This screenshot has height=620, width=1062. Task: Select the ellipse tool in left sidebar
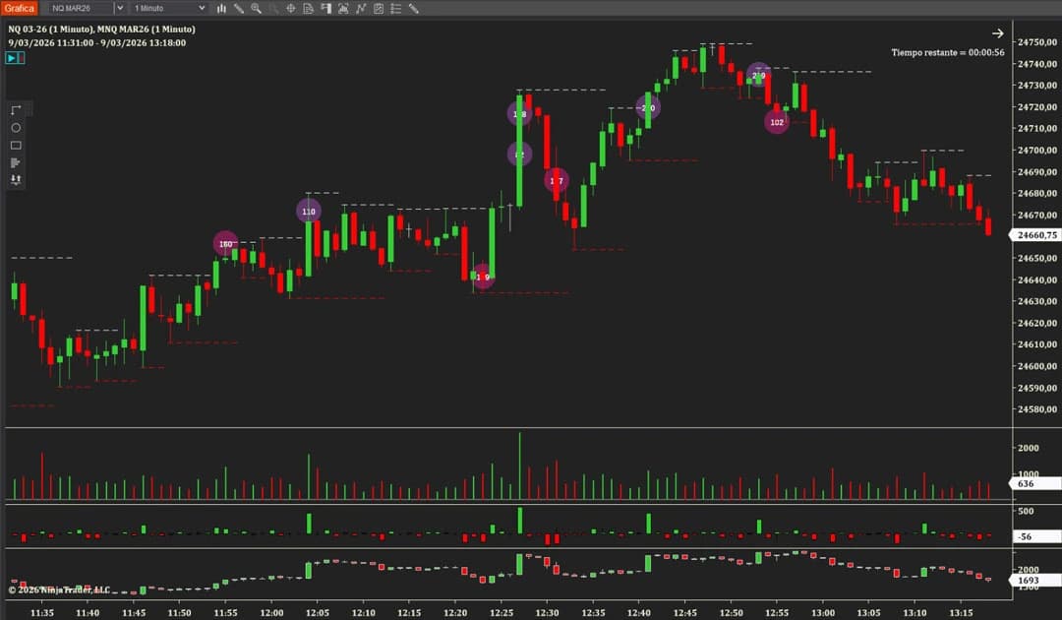click(x=15, y=128)
